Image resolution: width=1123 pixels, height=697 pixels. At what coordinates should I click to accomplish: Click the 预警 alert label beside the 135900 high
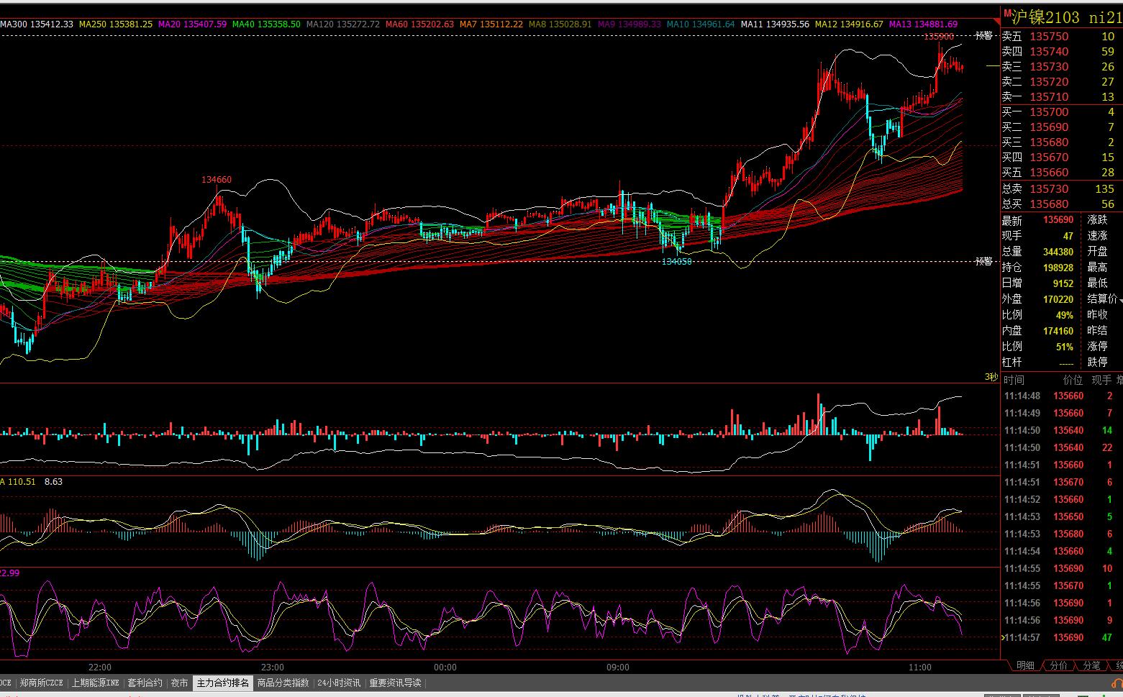click(983, 36)
